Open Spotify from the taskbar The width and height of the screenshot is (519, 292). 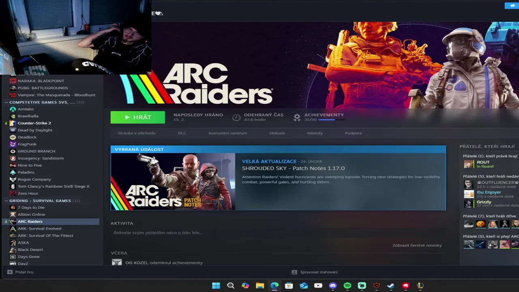pyautogui.click(x=347, y=286)
